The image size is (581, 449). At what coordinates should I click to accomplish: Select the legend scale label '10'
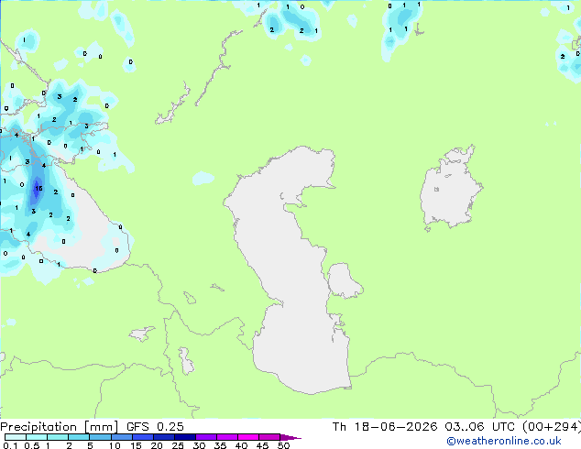tap(115, 445)
